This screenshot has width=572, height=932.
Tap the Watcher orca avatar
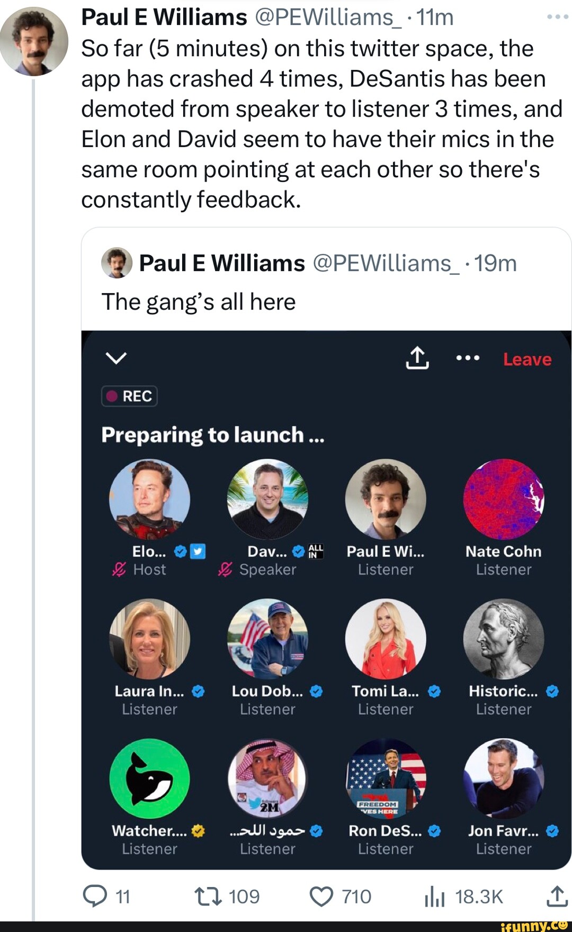pos(149,778)
